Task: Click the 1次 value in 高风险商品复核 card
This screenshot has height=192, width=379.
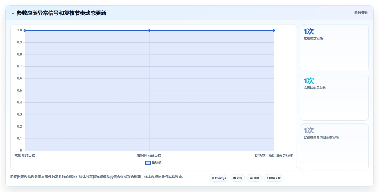Action: click(x=309, y=81)
